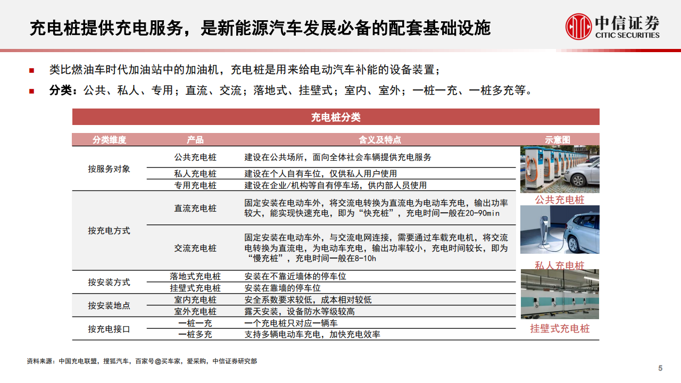Click the public charging station photo
The image size is (681, 383).
tap(560, 169)
